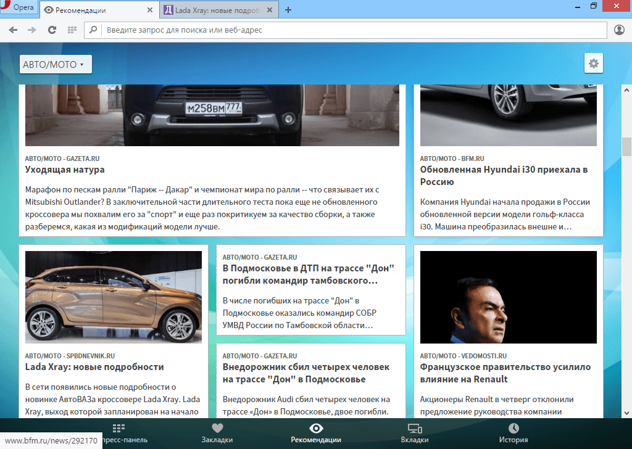Click Внедорожник Audi сбил description text
The height and width of the screenshot is (449, 632).
pyautogui.click(x=306, y=405)
